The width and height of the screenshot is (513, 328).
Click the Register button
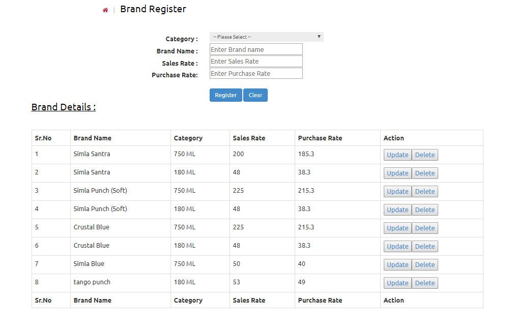tap(226, 95)
